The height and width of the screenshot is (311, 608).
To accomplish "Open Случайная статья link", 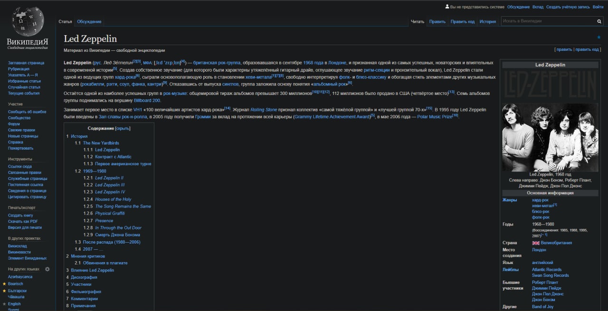I will 24,87.
